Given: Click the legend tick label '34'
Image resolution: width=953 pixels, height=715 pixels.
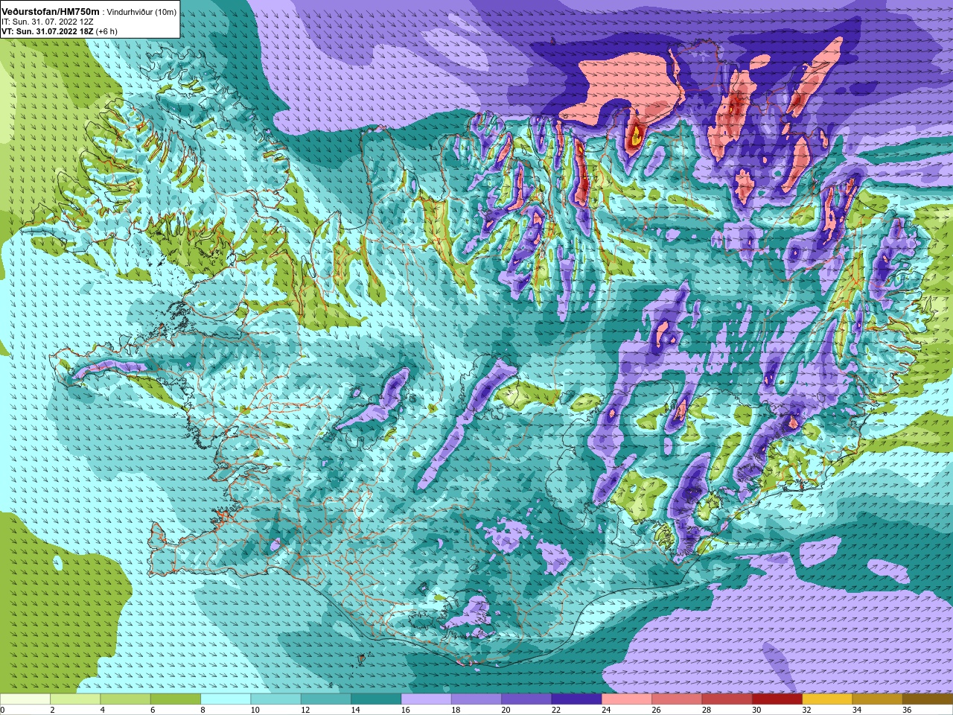Looking at the screenshot, I should pyautogui.click(x=855, y=710).
